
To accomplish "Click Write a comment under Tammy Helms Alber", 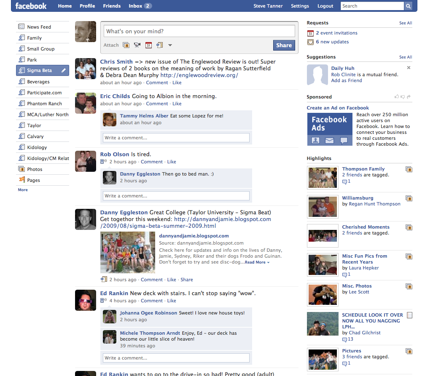I will 176,138.
